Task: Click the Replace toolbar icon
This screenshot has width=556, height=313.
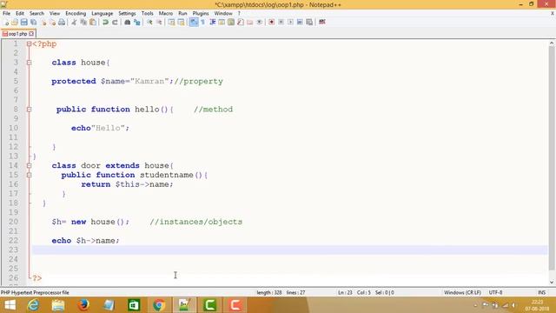Action: click(x=136, y=23)
